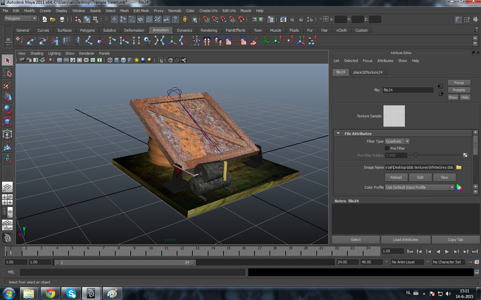Click the Rotate tool sphere icon
The image size is (481, 300).
7,109
